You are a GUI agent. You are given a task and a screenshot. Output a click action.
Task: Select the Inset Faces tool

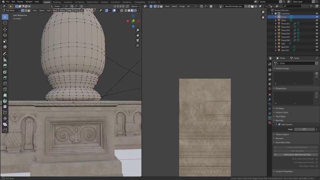click(5, 72)
